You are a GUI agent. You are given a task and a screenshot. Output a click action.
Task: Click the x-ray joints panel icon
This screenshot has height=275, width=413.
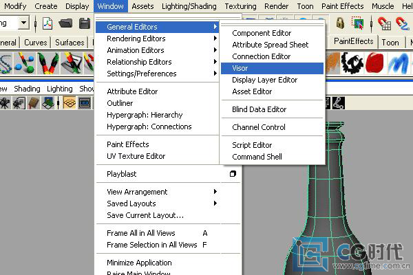coord(338,103)
